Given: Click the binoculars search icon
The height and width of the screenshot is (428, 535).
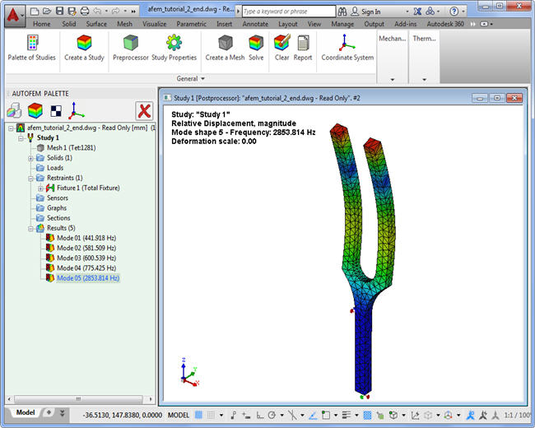Looking at the screenshot, I should 342,12.
